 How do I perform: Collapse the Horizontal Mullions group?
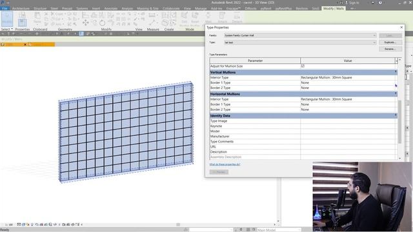396,93
